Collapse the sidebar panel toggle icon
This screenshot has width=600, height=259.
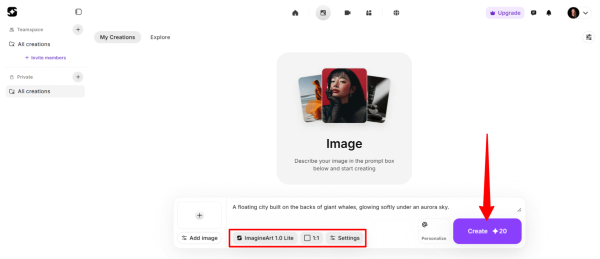(78, 12)
